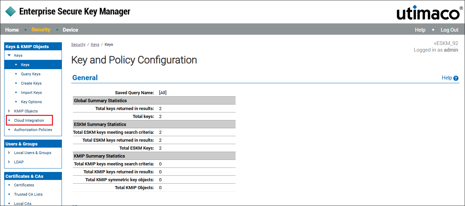Open Key Options
Image resolution: width=465 pixels, height=206 pixels.
point(31,102)
